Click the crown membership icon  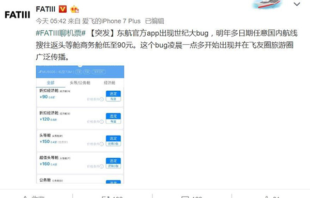coord(74,9)
